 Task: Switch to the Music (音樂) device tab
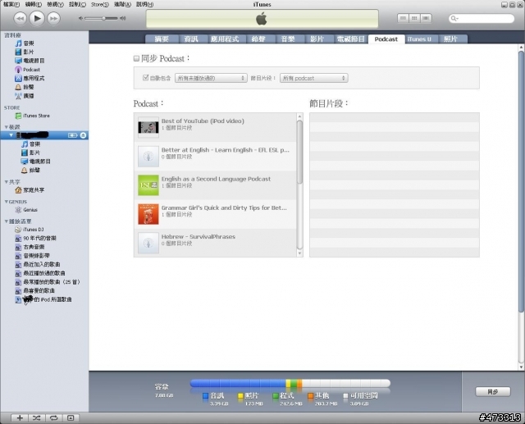tap(288, 39)
